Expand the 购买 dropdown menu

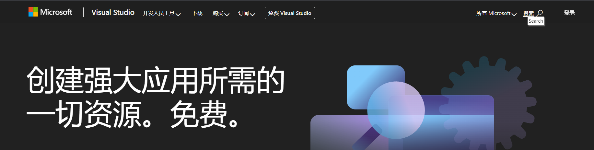point(221,13)
